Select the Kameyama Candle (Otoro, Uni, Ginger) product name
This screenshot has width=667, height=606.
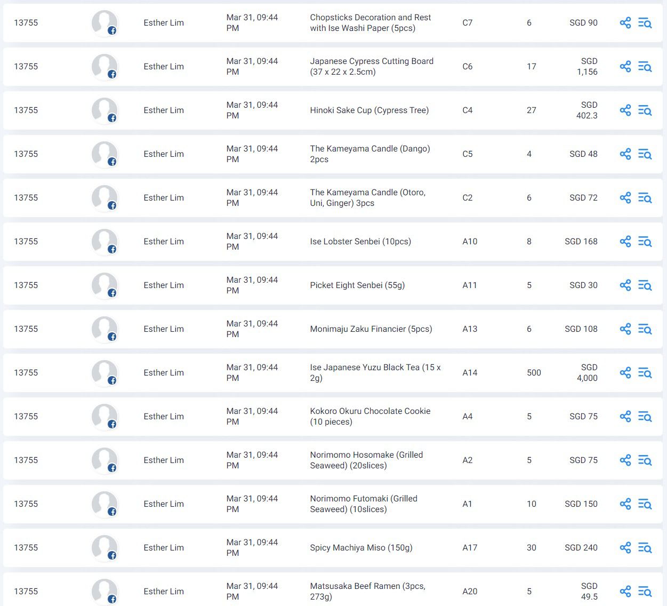click(367, 198)
